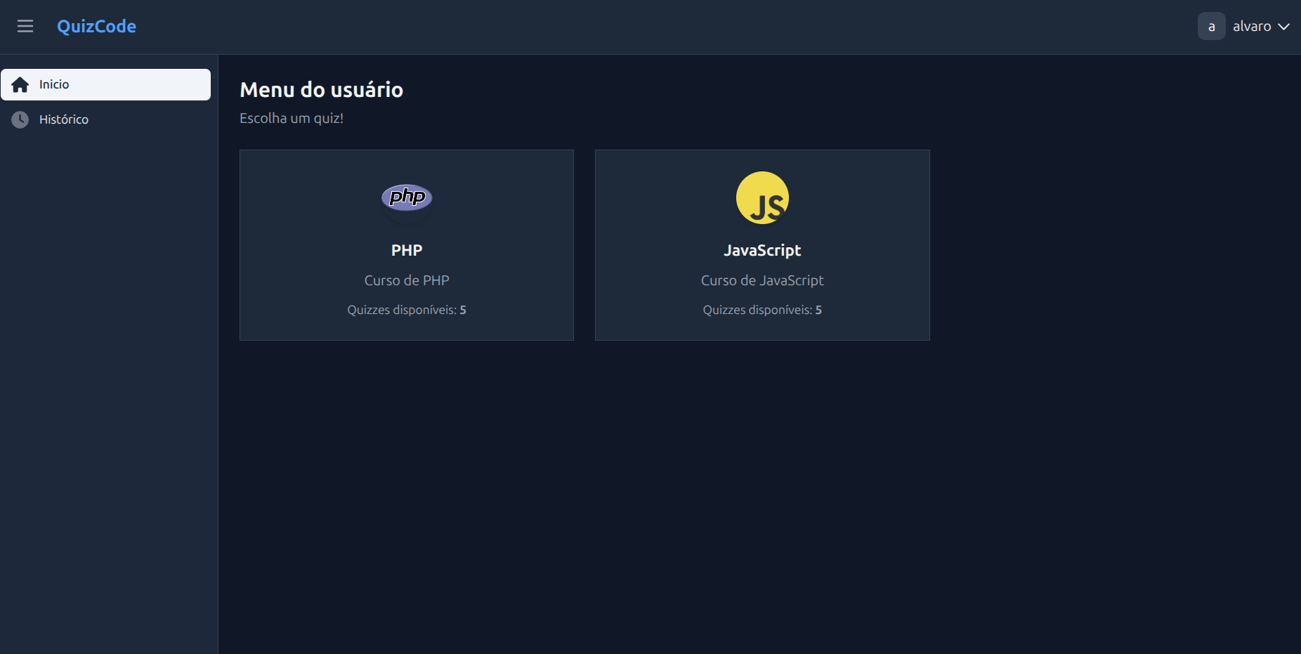This screenshot has width=1301, height=654.
Task: Click the clock icon beside Histórico
Action: pyautogui.click(x=20, y=120)
